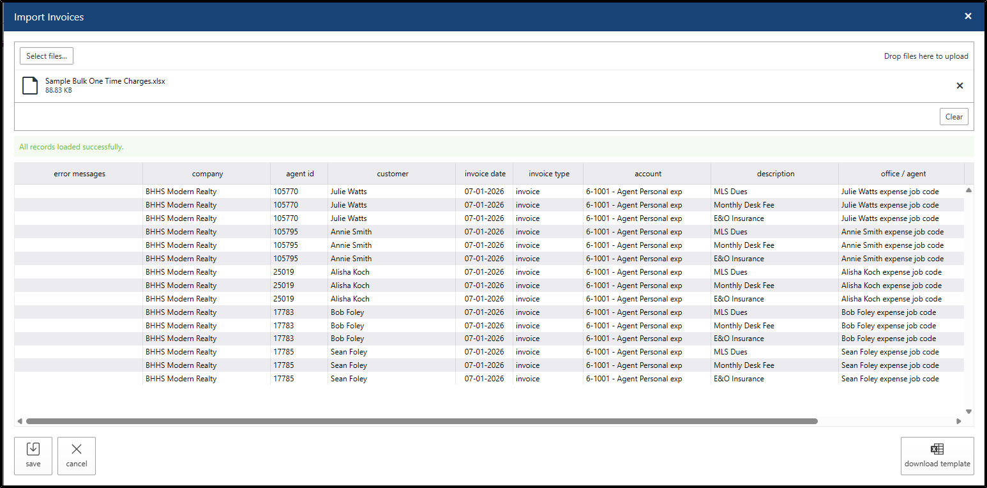Click the horizontal scrollbar thumb under the grid
This screenshot has height=488, width=987.
click(x=422, y=421)
